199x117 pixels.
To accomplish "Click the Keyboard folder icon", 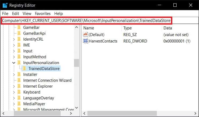I will point(19,92).
